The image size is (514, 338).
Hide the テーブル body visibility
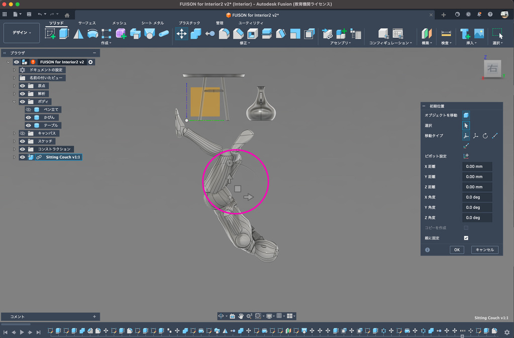pos(29,126)
